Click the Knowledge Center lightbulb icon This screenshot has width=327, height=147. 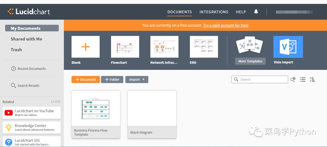click(8, 127)
